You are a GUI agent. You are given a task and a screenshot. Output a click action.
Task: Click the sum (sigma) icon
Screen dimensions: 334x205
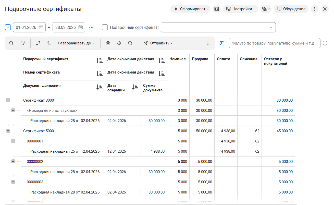(x=222, y=43)
